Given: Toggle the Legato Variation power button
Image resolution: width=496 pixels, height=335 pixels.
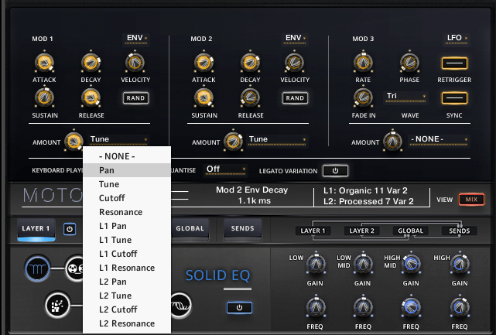Looking at the screenshot, I should click(x=335, y=170).
